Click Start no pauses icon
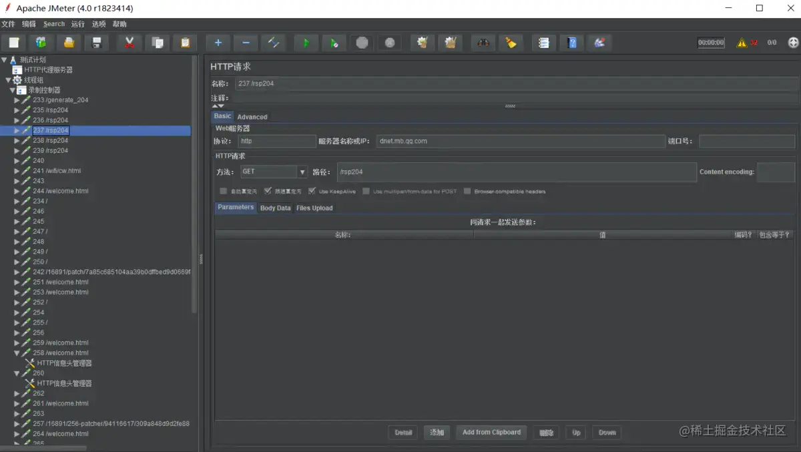Image resolution: width=801 pixels, height=452 pixels. click(334, 43)
